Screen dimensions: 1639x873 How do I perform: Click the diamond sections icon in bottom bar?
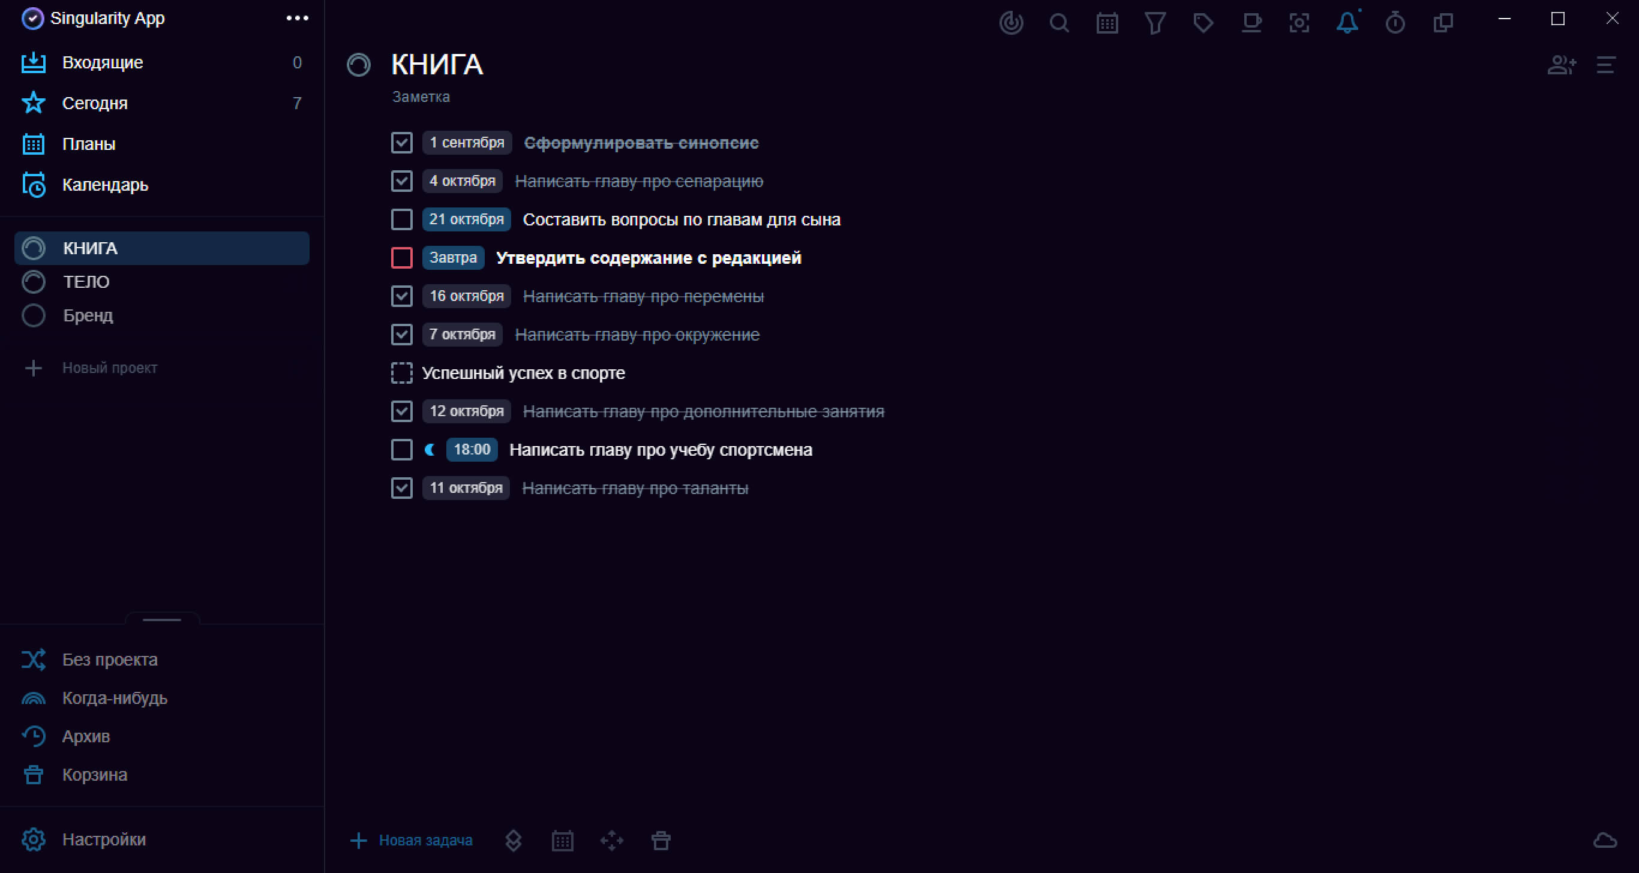(514, 841)
